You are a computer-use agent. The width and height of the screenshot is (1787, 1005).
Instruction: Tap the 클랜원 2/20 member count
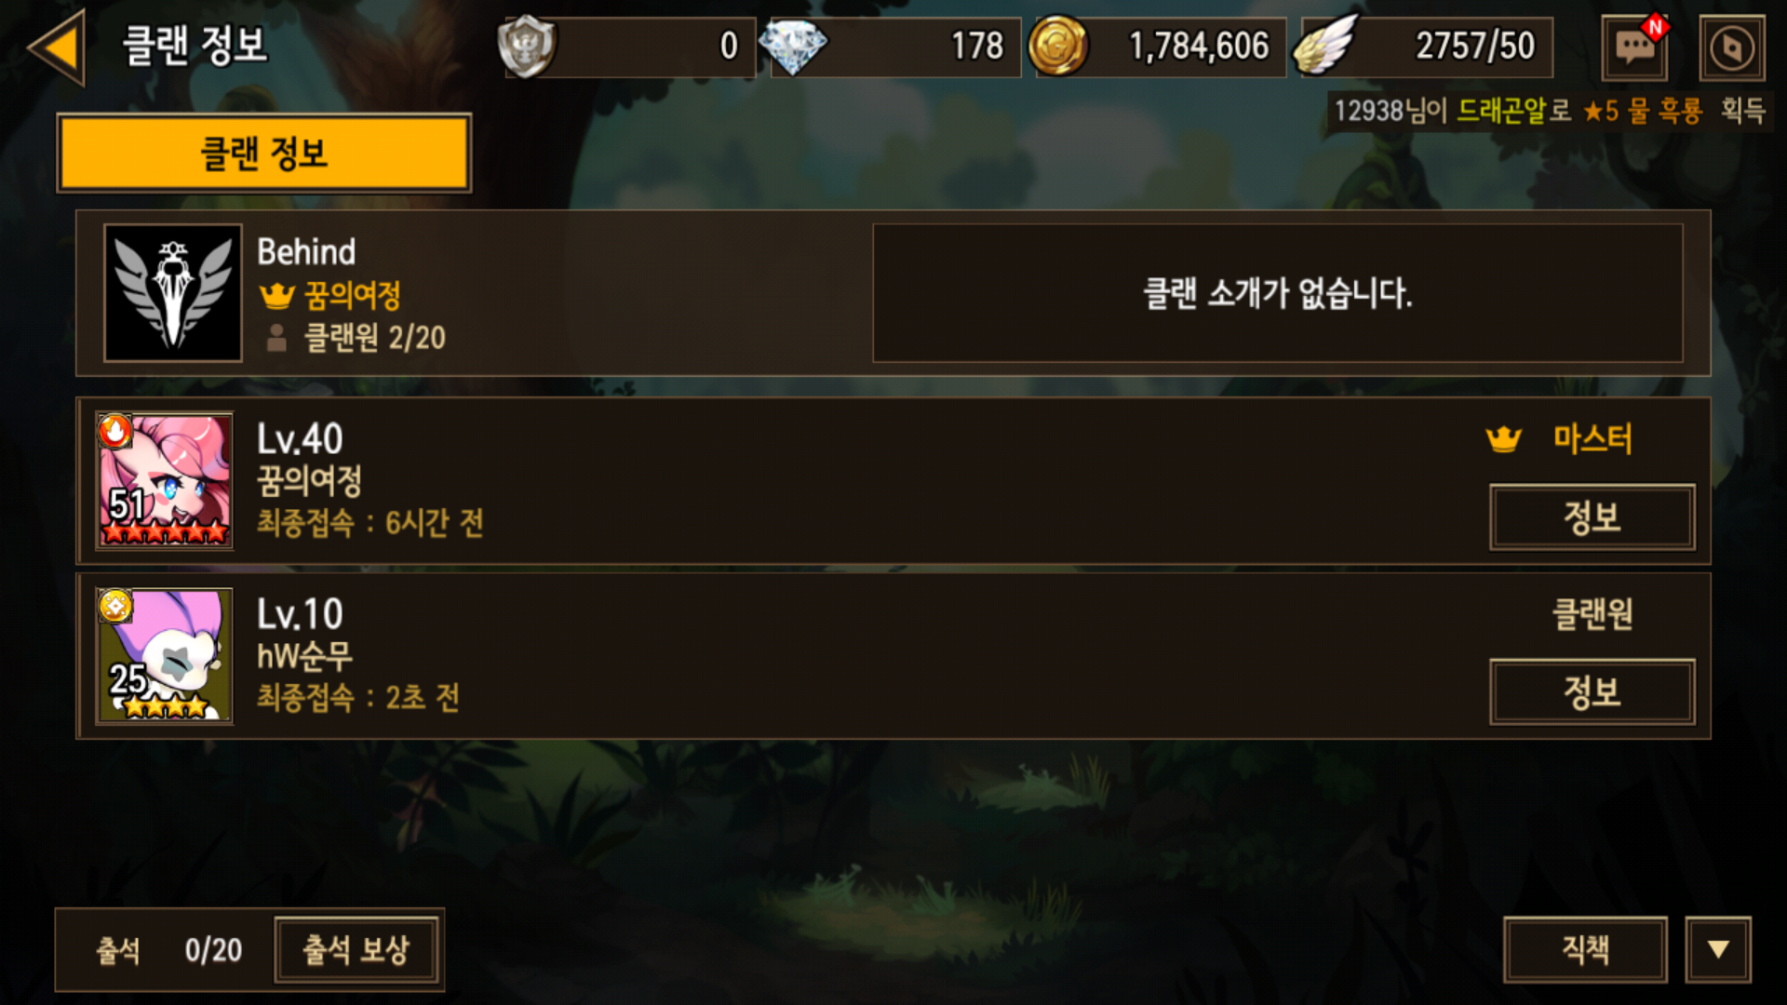pos(356,338)
